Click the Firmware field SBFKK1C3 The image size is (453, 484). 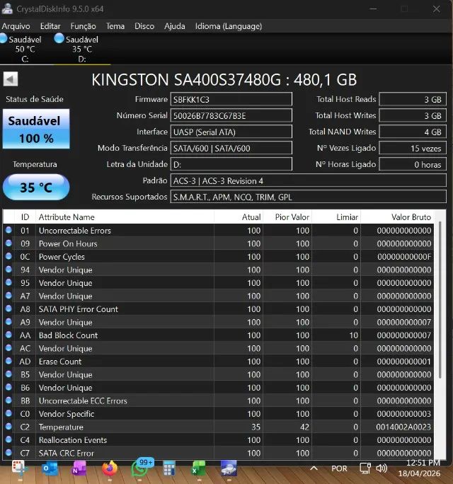231,99
